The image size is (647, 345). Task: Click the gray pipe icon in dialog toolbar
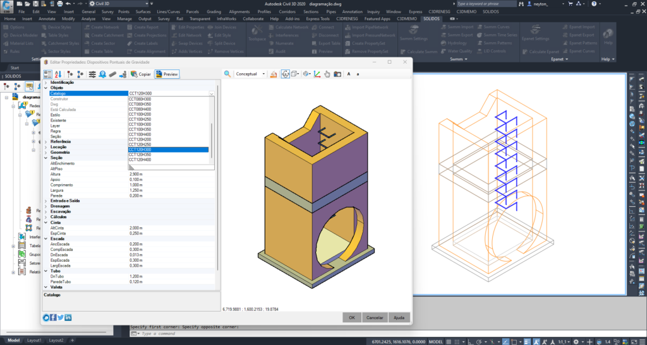[112, 74]
